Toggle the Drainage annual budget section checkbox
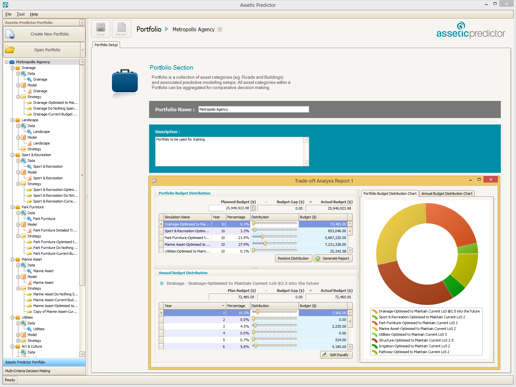Image resolution: width=516 pixels, height=387 pixels. coord(162,283)
